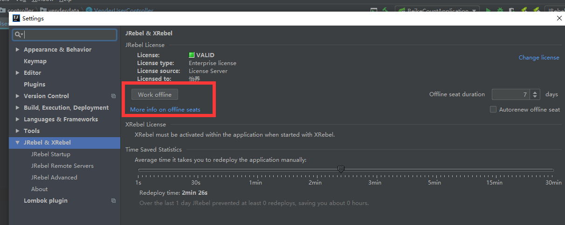This screenshot has height=225, width=565.
Task: Collapse the JRebel & XRebel arrow
Action: click(x=18, y=143)
